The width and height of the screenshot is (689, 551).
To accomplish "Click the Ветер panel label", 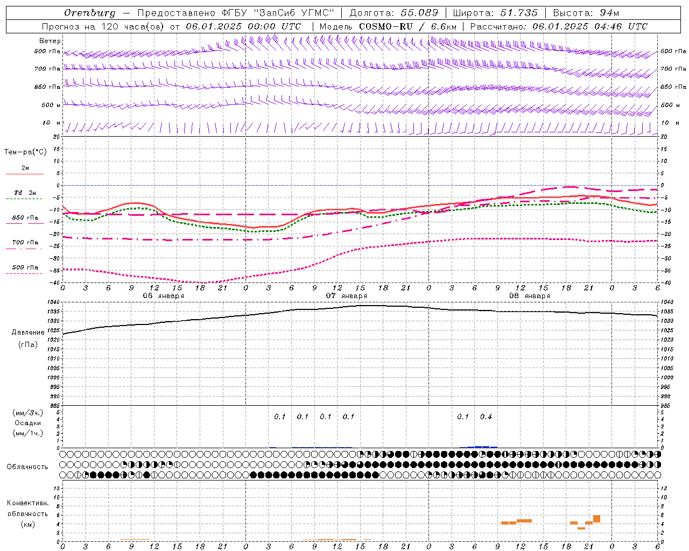I will click(x=50, y=41).
